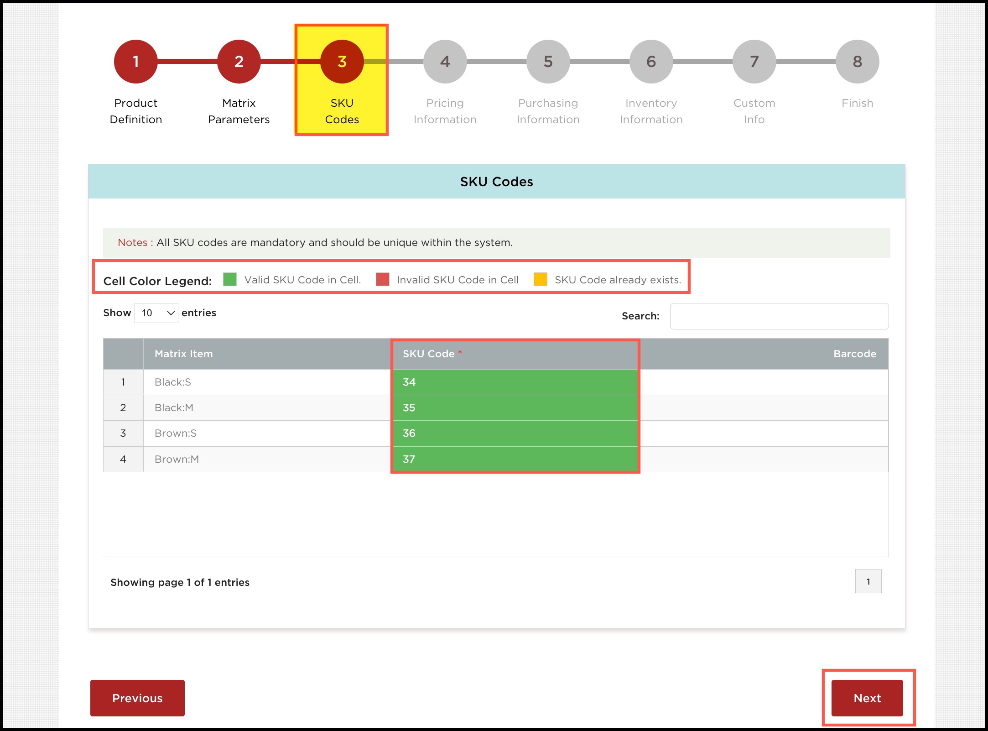Click the green Valid SKU legend swatch
988x731 pixels.
click(230, 279)
